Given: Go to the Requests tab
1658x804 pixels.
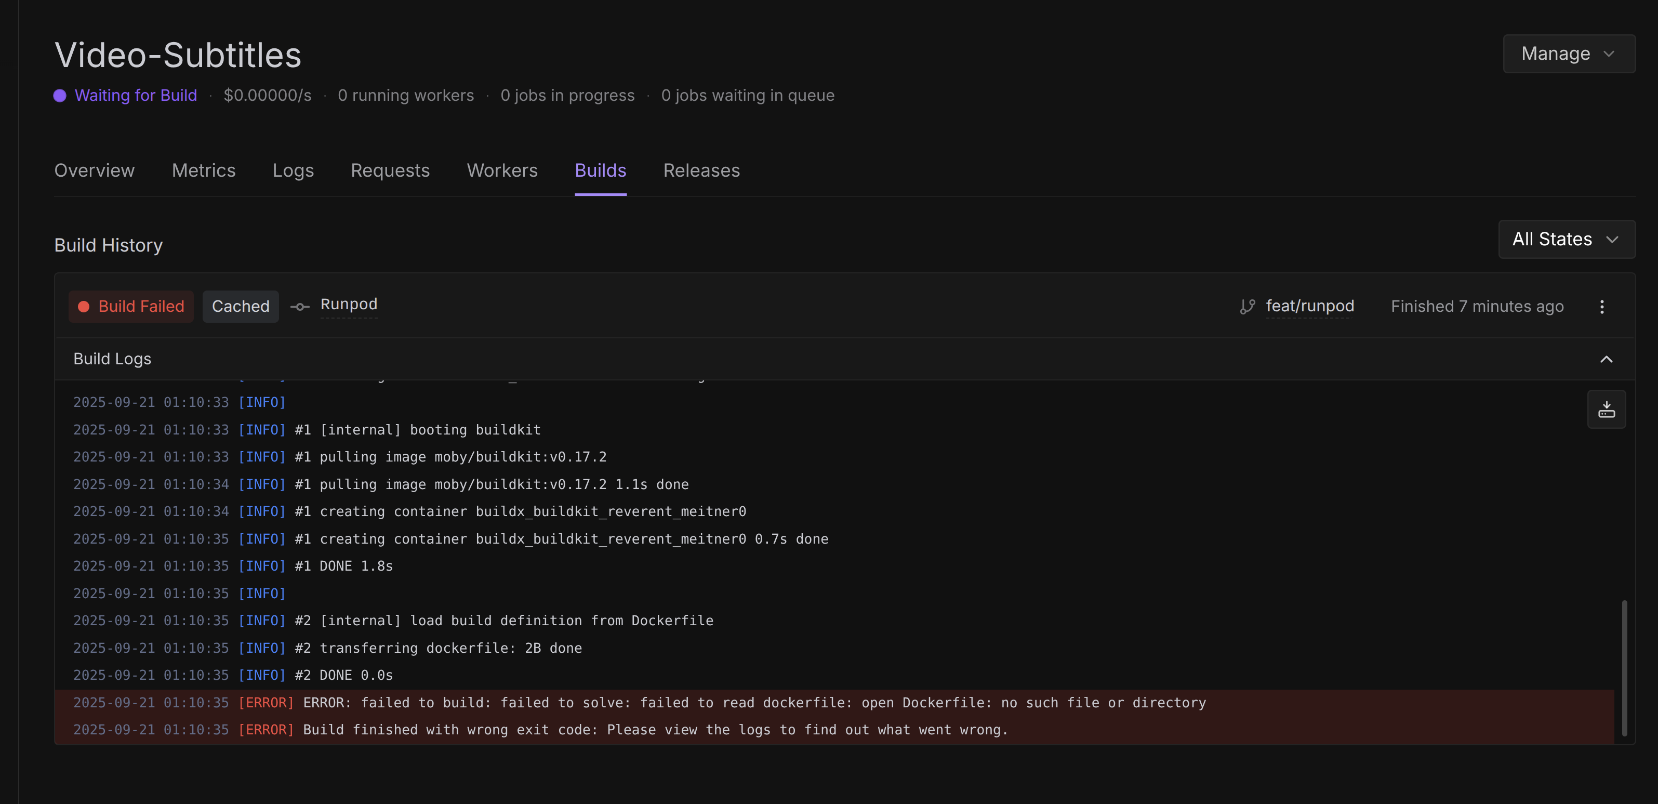Looking at the screenshot, I should pyautogui.click(x=390, y=170).
